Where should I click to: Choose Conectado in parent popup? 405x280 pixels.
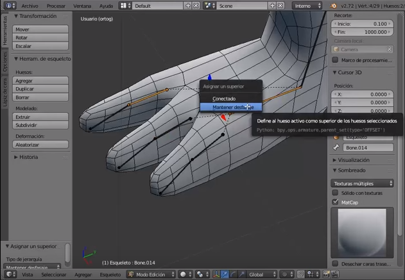coord(231,99)
